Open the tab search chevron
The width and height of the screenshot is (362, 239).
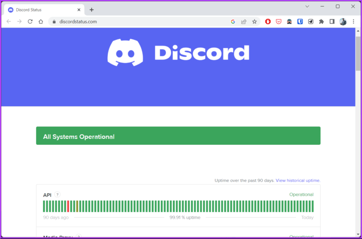coord(307,7)
